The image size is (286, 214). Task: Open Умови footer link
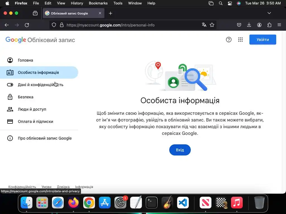coord(46,187)
